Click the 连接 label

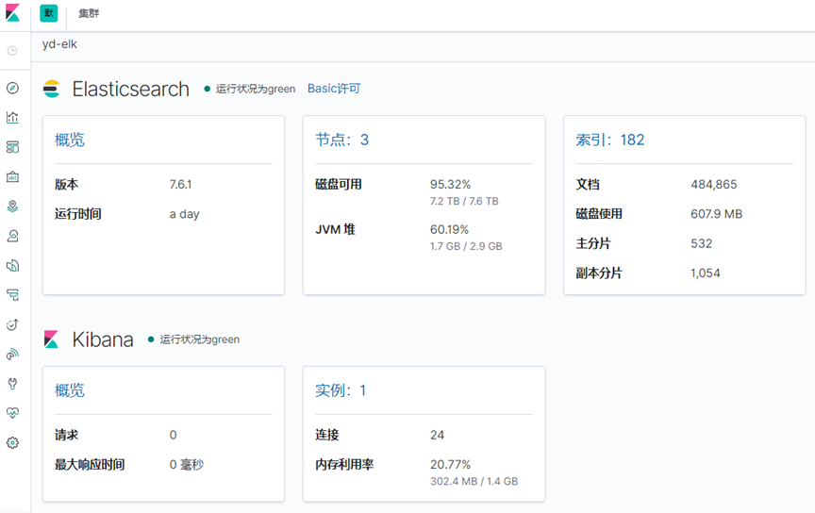[x=327, y=435]
